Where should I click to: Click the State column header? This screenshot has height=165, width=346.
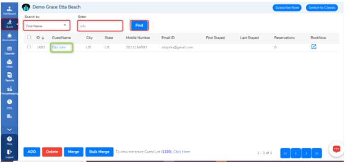(109, 38)
